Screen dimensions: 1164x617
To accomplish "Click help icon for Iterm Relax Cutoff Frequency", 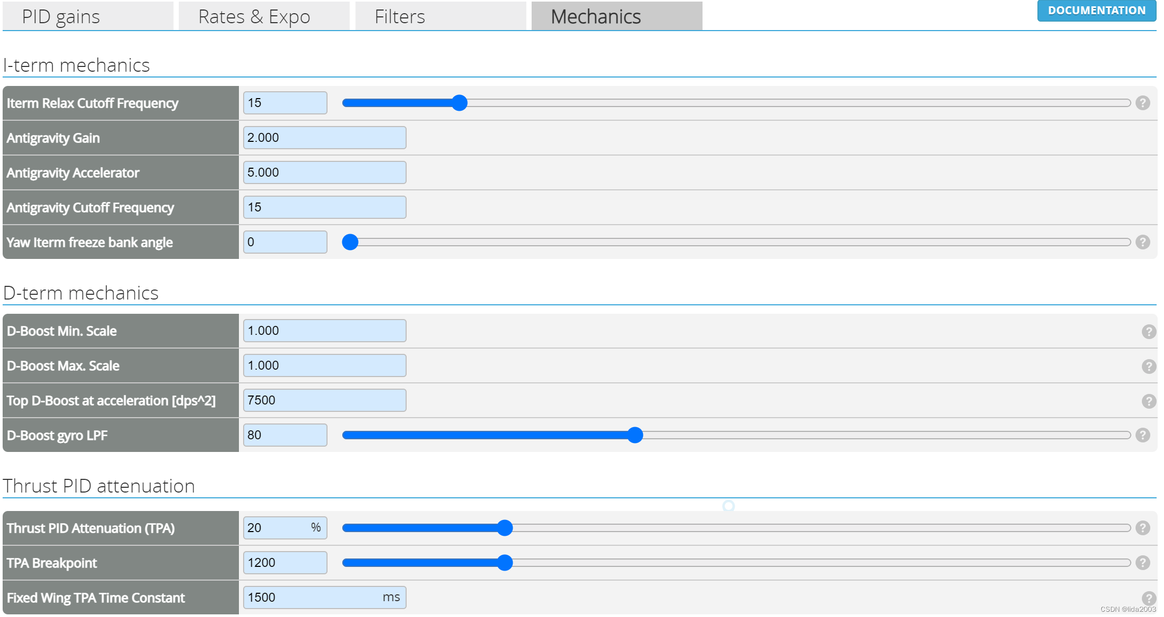I will pyautogui.click(x=1142, y=103).
